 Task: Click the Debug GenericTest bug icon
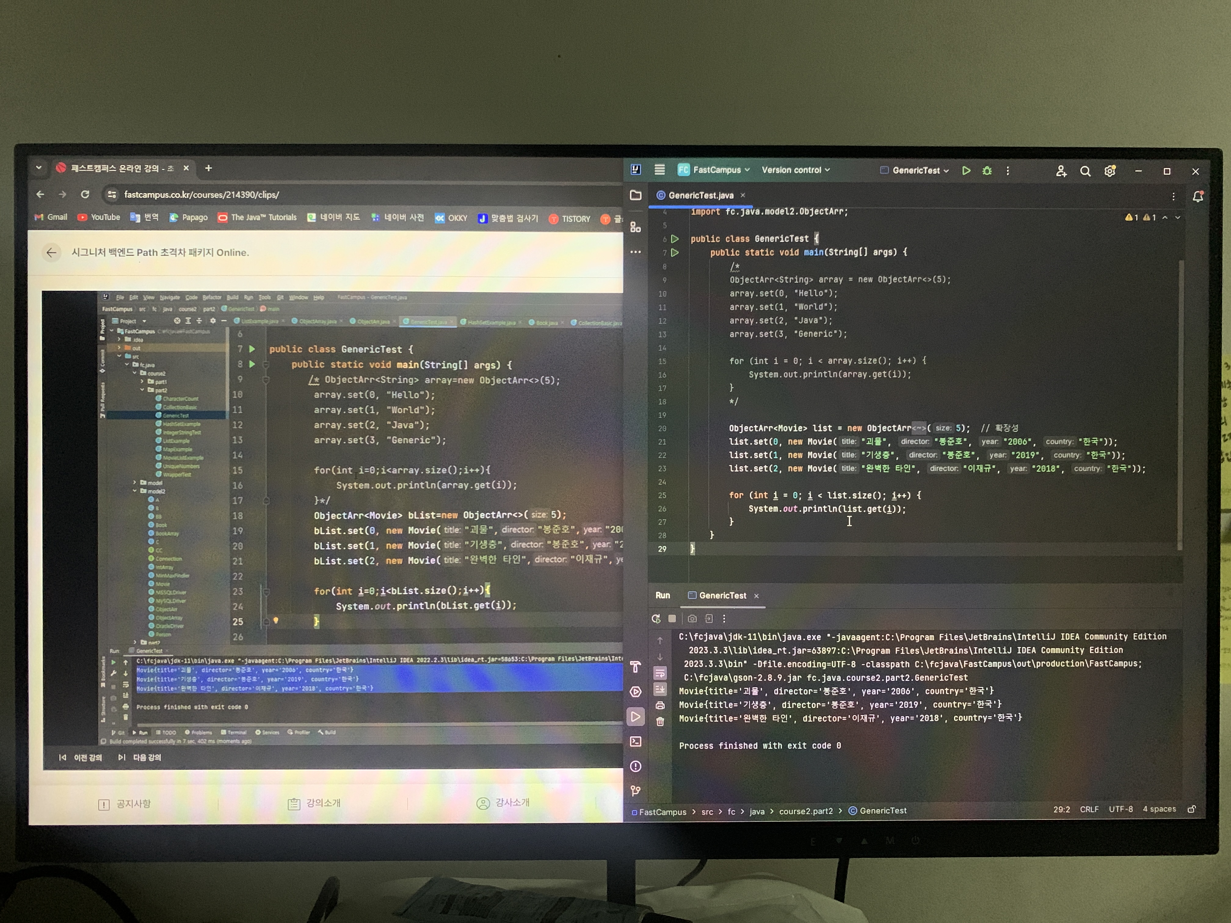tap(987, 171)
